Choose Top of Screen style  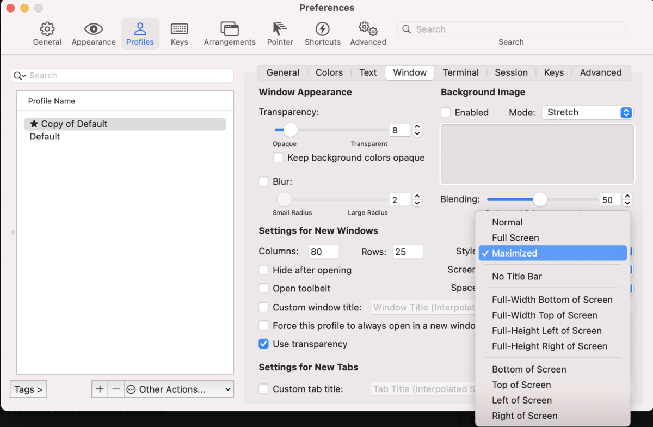click(553, 385)
